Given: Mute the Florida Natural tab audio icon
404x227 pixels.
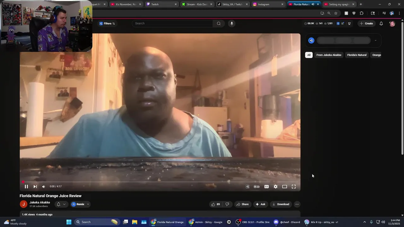Looking at the screenshot, I should [313, 4].
